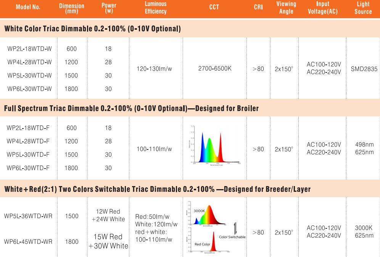Click the White+Red Two Colors Switchable heading
380x257 pixels.
click(158, 189)
